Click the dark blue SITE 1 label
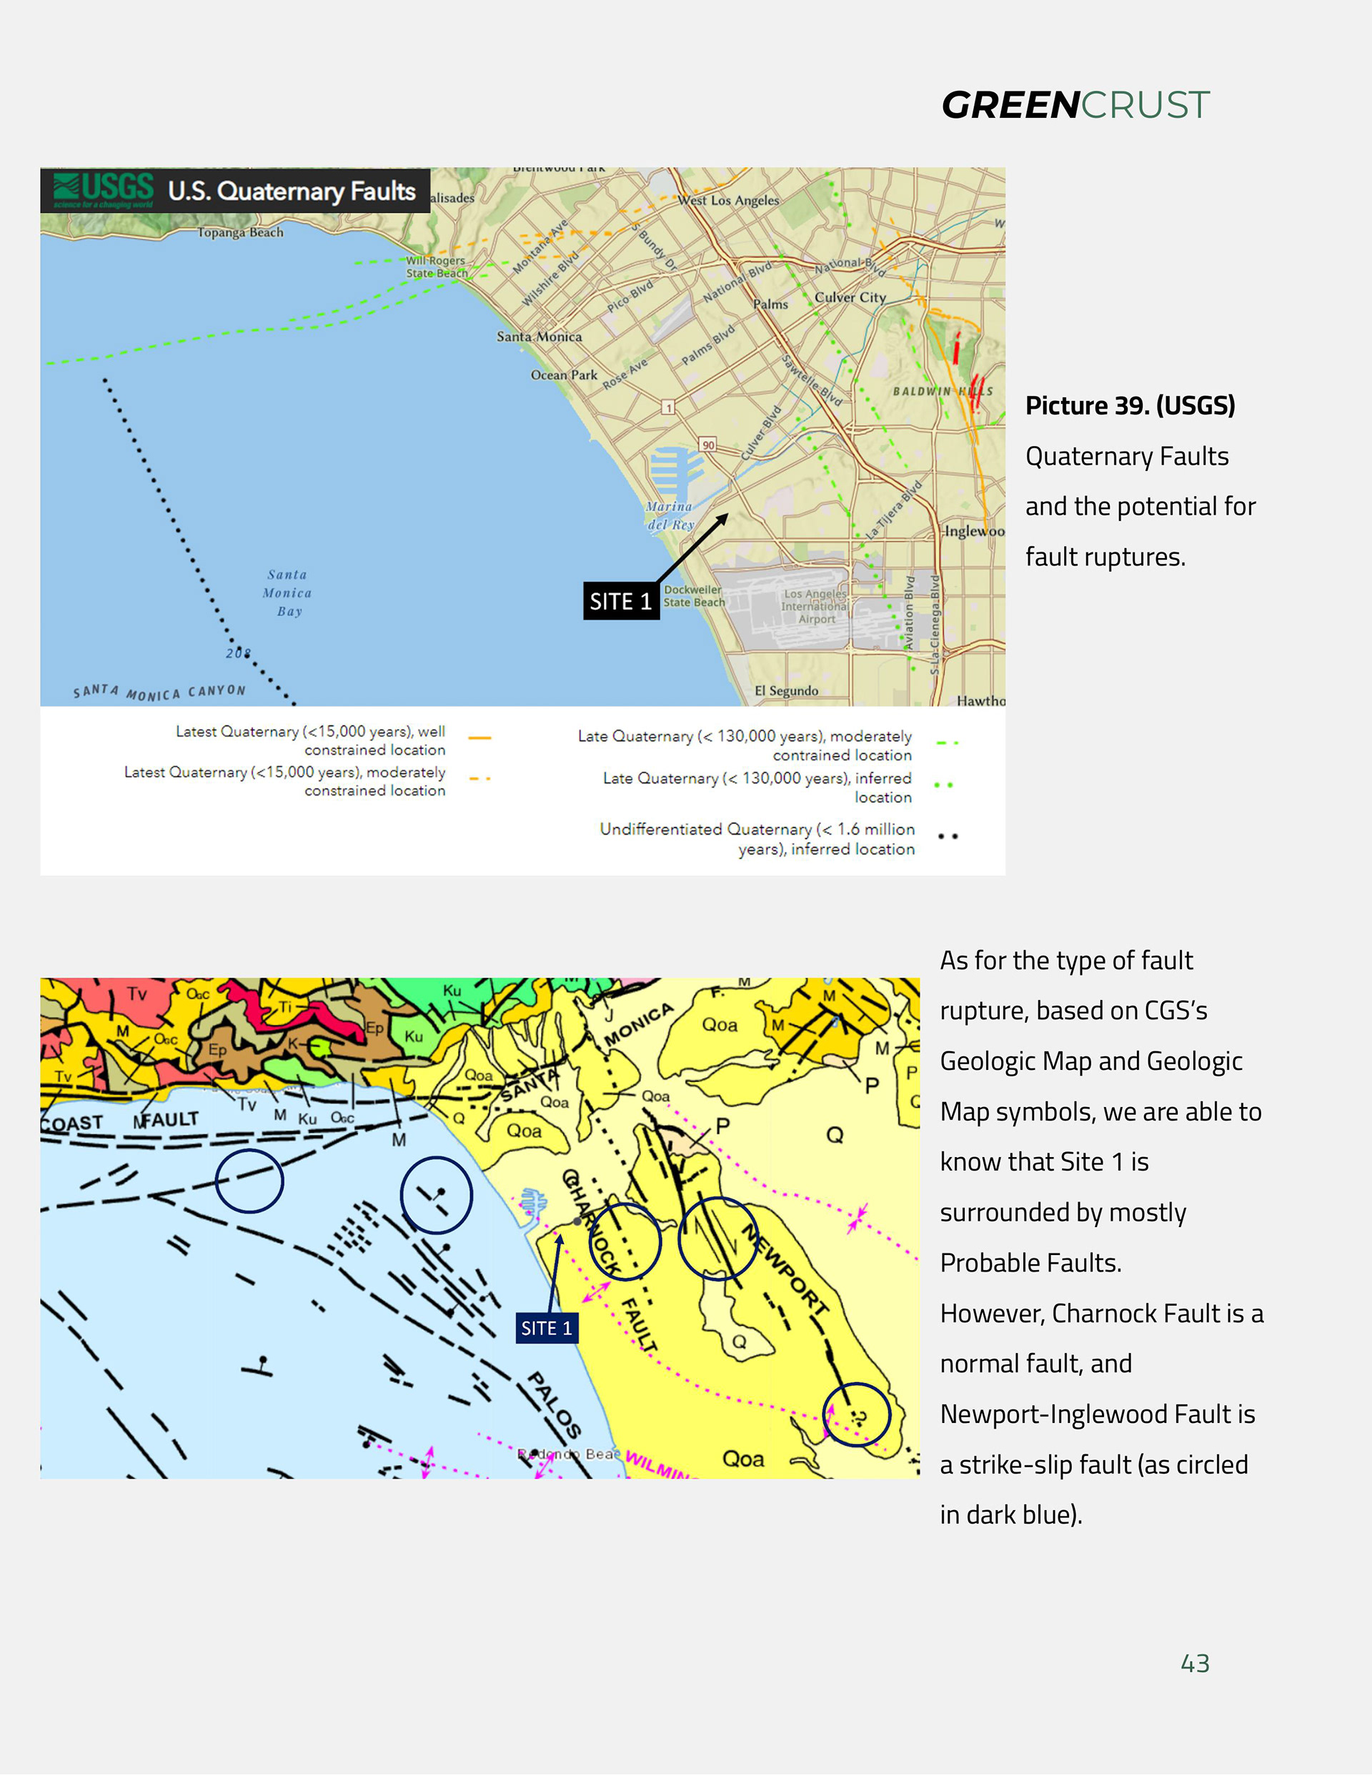 click(x=547, y=1327)
